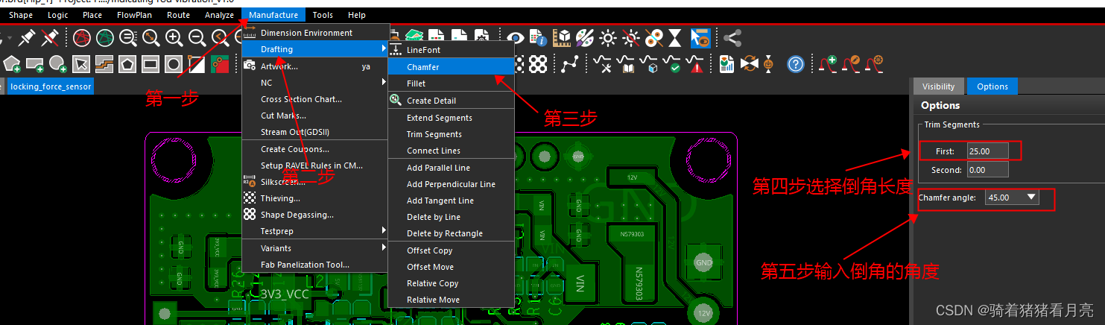Screen dimensions: 1105x325
Task: Choose Thieving from the Manufacture menu
Action: click(x=315, y=198)
